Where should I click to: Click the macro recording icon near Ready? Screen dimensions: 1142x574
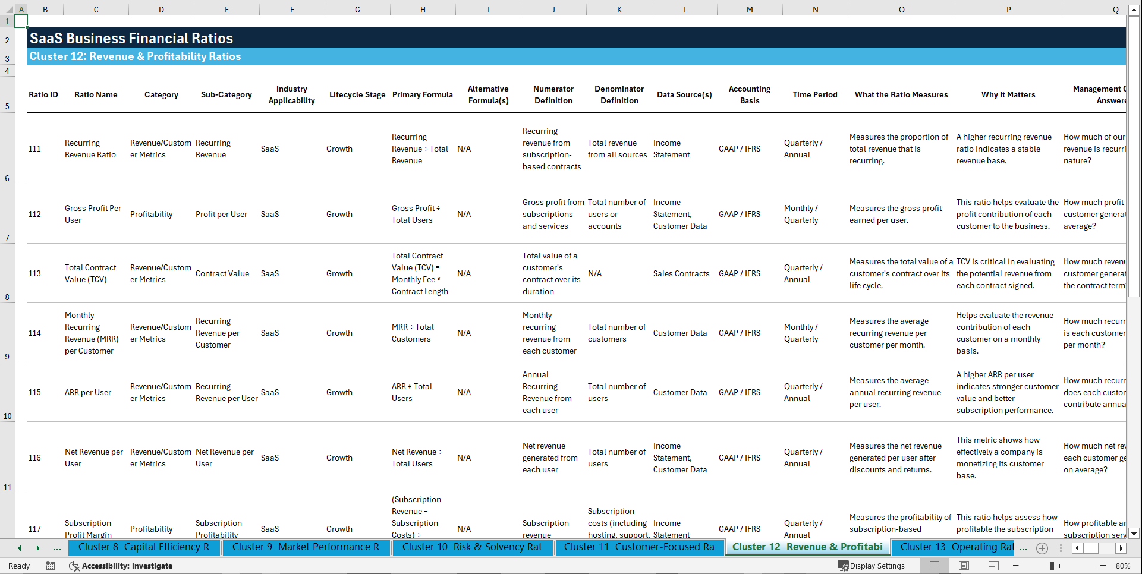coord(51,566)
